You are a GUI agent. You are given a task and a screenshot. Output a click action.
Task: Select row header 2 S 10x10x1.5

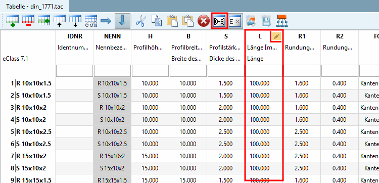28,96
